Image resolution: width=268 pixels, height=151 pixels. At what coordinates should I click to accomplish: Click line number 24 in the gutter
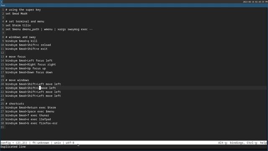tap(2, 100)
